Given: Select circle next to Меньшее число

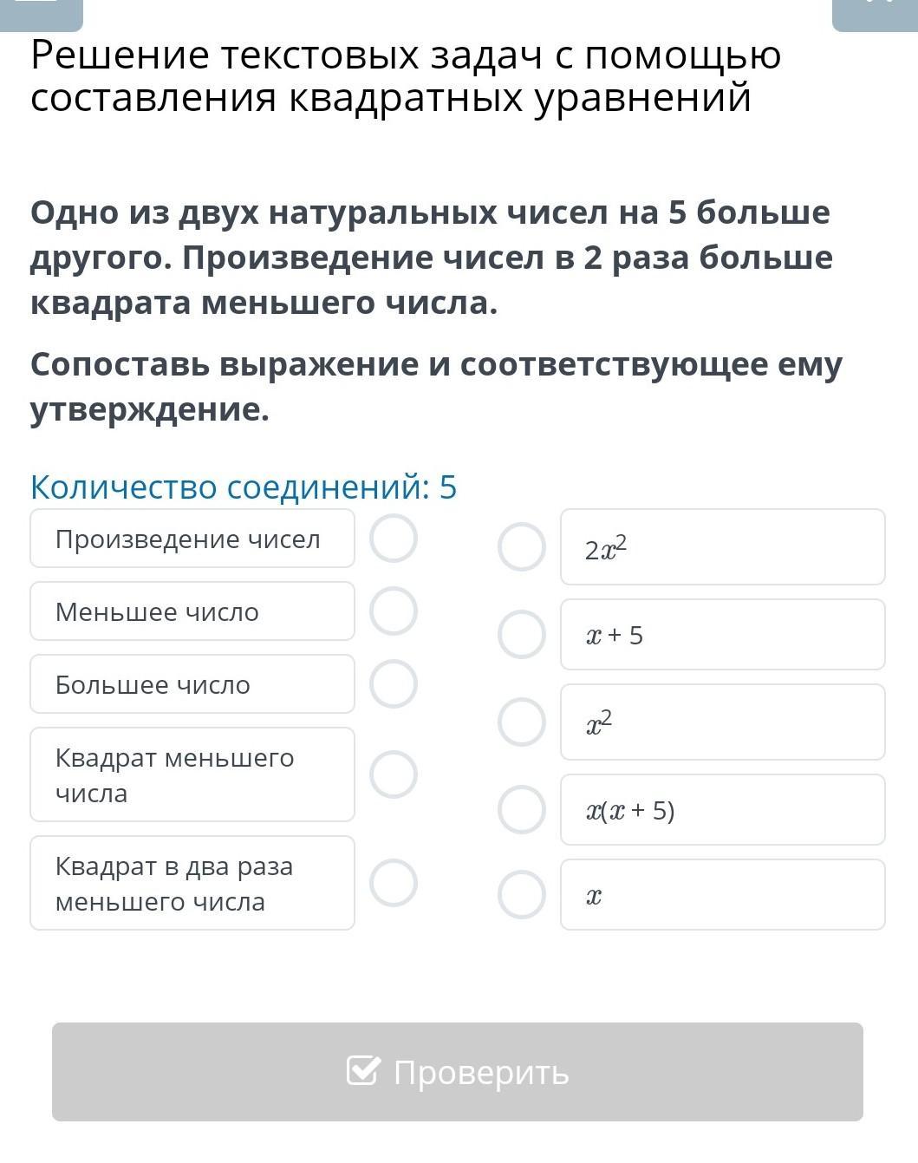Looking at the screenshot, I should 394,611.
